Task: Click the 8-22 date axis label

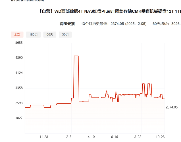Action: (138, 137)
